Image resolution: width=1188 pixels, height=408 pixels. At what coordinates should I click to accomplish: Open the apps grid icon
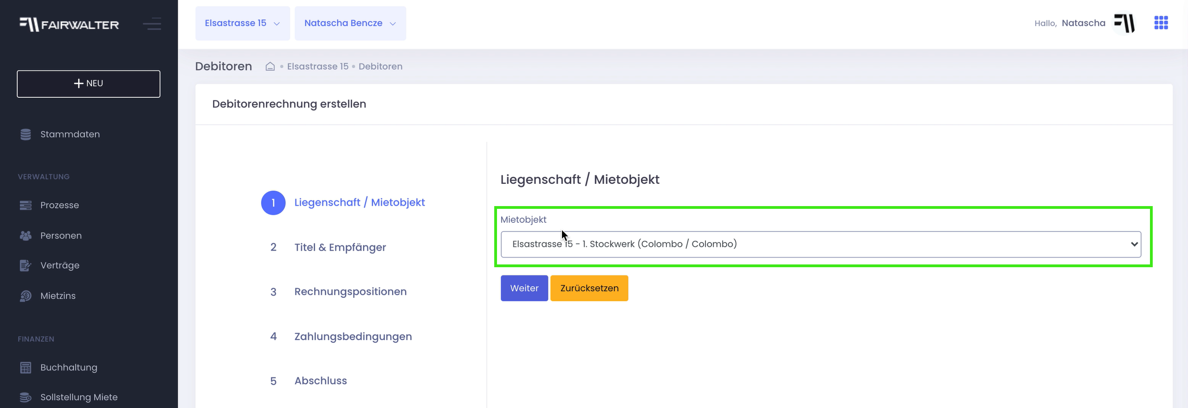coord(1161,23)
